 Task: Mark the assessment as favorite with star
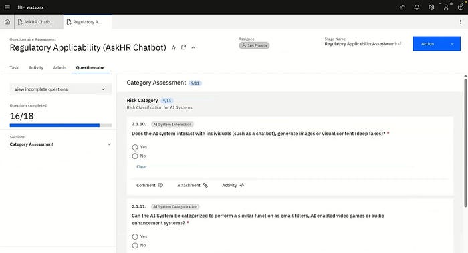(174, 47)
